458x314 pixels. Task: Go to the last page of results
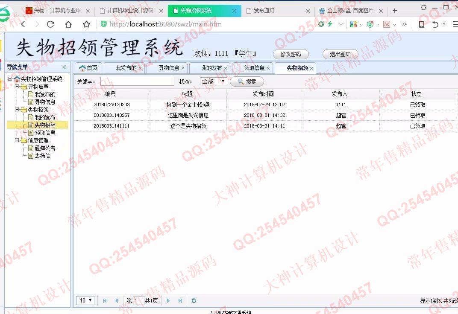tap(180, 301)
